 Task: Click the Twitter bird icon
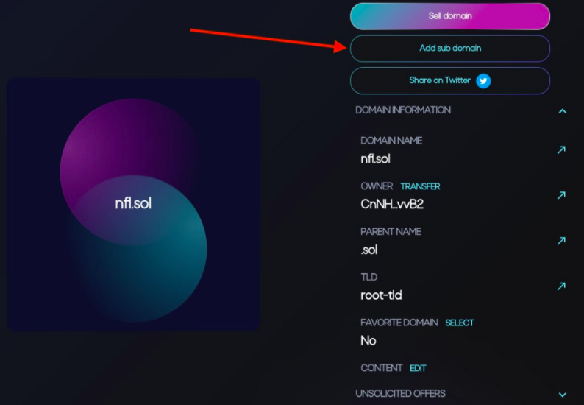[483, 81]
